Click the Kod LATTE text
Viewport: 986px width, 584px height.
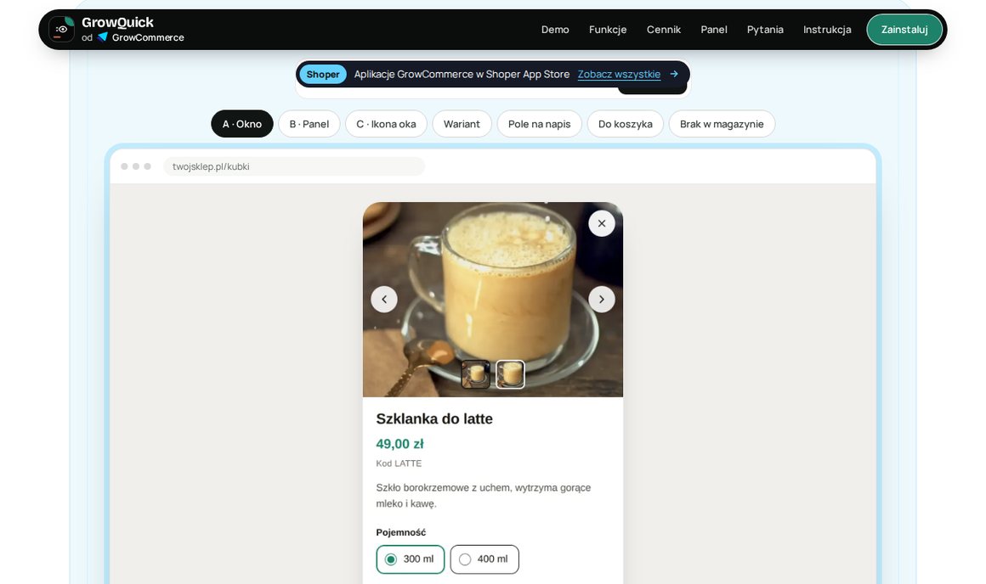coord(399,463)
